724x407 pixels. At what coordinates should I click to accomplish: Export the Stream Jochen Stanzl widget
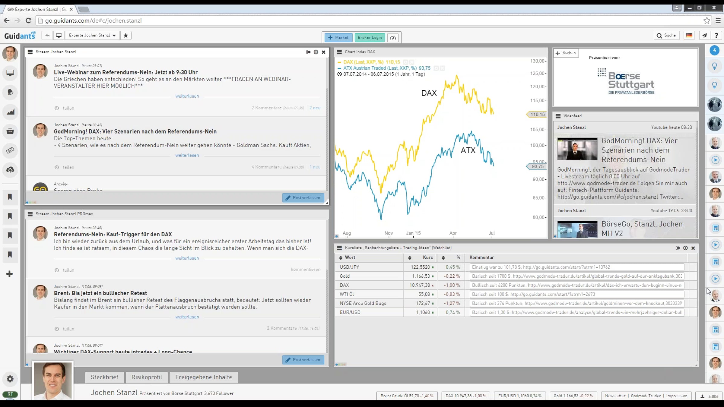[x=308, y=52]
